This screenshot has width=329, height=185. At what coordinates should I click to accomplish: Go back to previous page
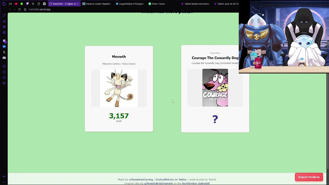tap(10, 10)
